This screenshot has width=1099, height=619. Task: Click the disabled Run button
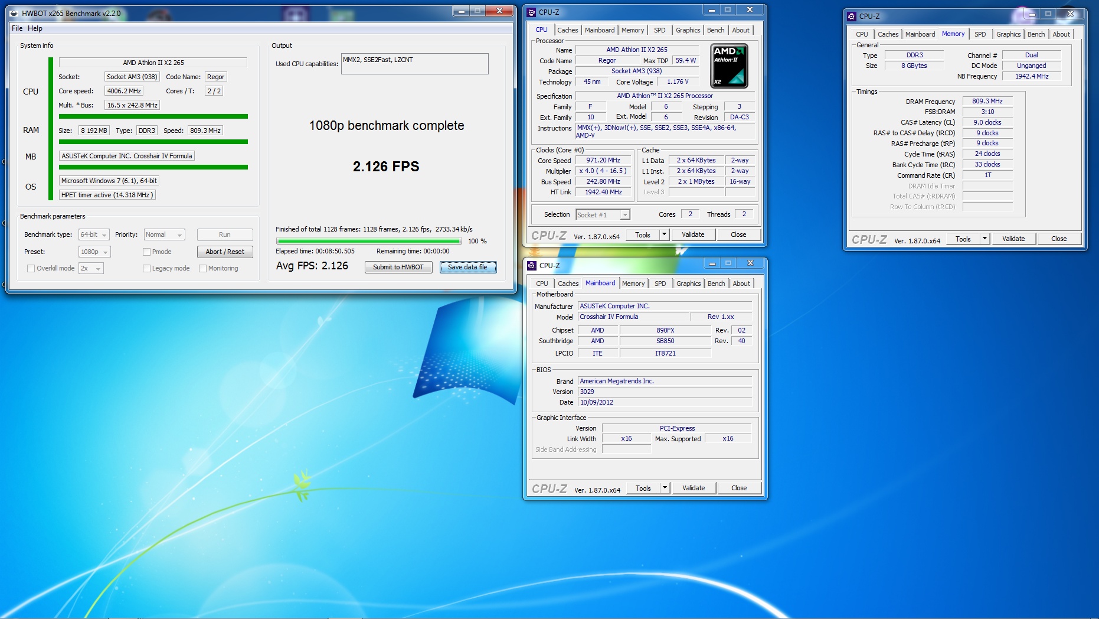tap(225, 234)
